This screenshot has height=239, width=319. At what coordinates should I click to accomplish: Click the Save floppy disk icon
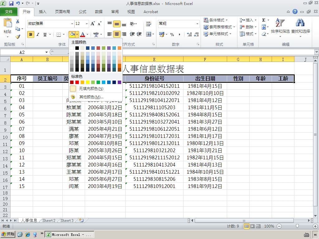pyautogui.click(x=11, y=3)
